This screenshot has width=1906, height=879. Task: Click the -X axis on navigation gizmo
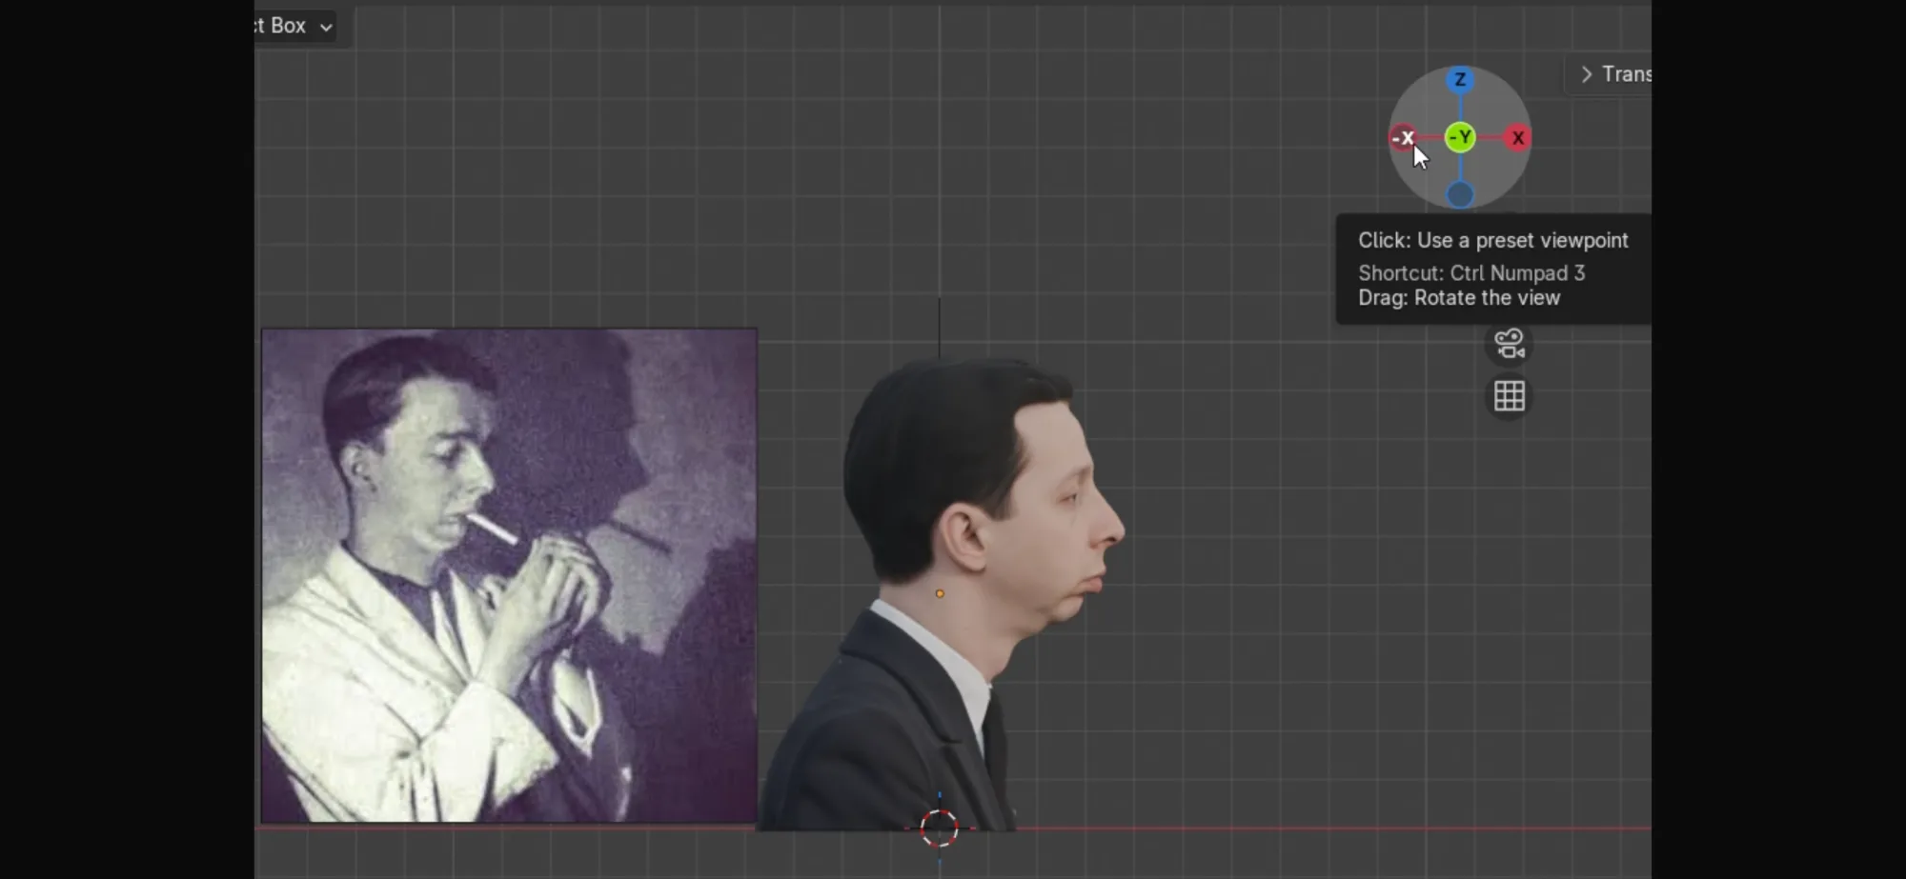(x=1403, y=138)
